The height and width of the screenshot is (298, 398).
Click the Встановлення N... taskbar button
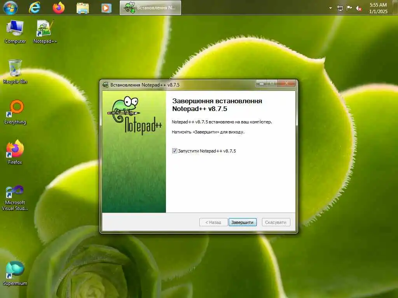pyautogui.click(x=150, y=8)
